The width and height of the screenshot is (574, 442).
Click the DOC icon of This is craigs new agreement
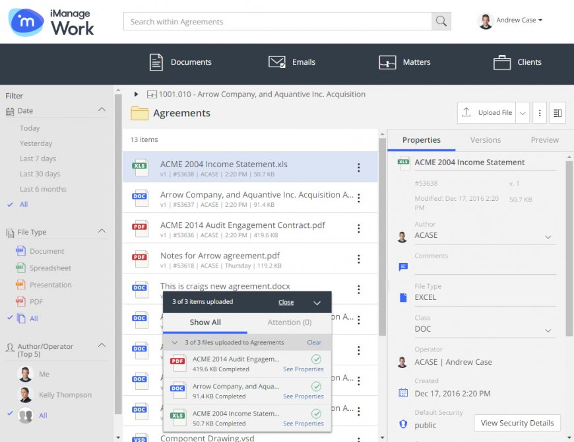tap(140, 289)
